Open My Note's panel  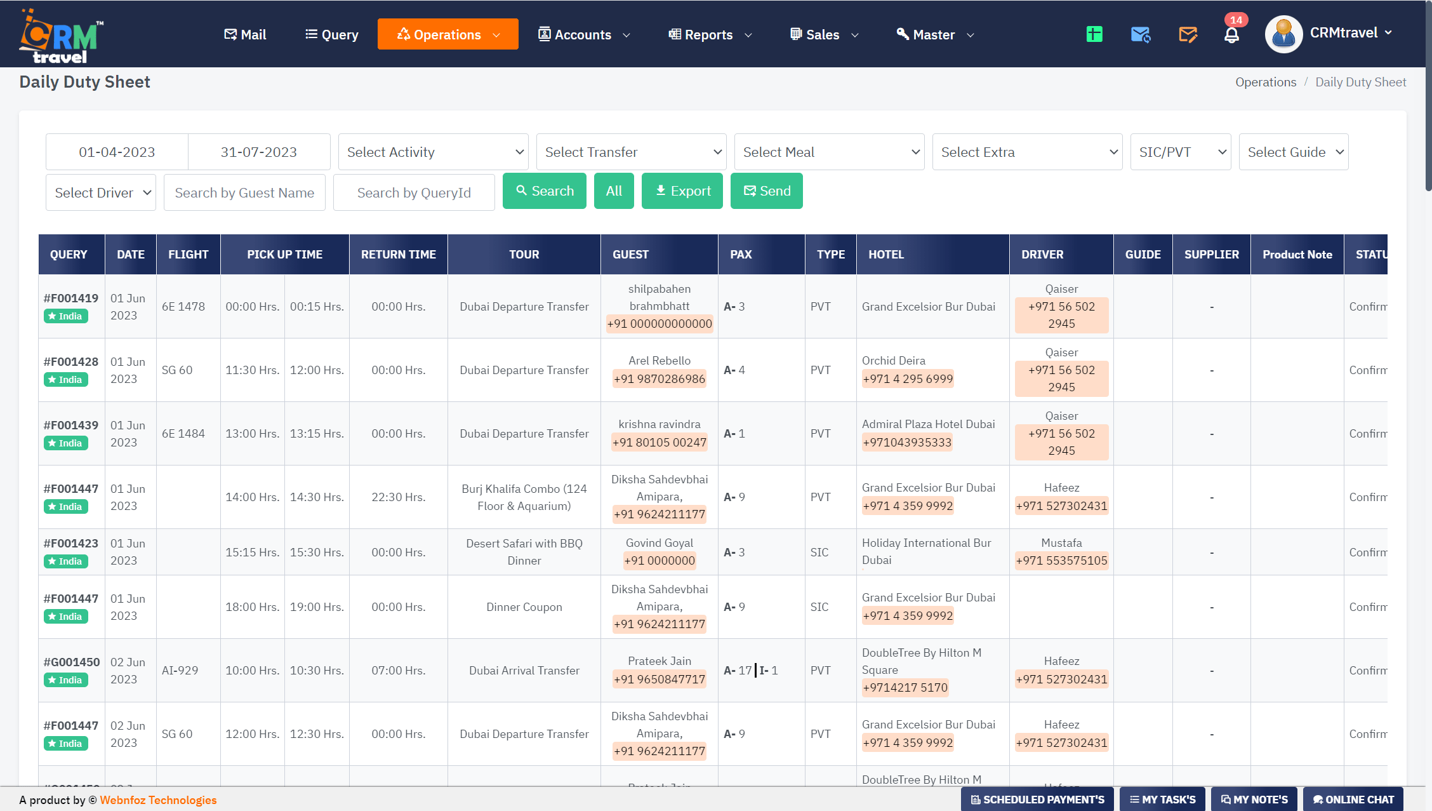point(1254,800)
